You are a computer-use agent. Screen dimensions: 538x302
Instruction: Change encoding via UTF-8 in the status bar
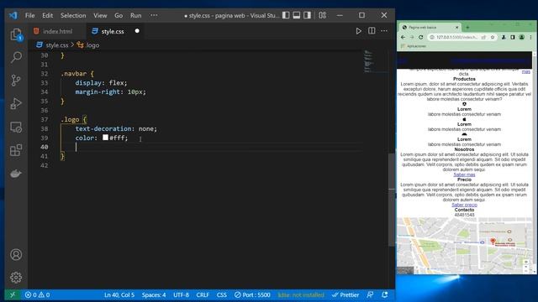pyautogui.click(x=182, y=294)
